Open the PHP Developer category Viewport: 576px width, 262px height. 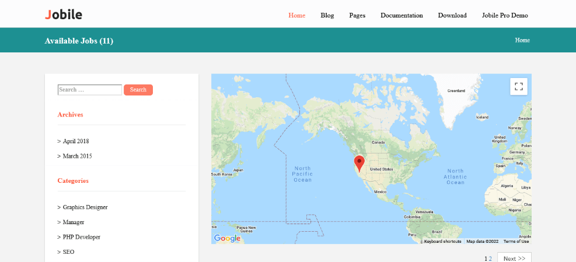[x=82, y=237]
